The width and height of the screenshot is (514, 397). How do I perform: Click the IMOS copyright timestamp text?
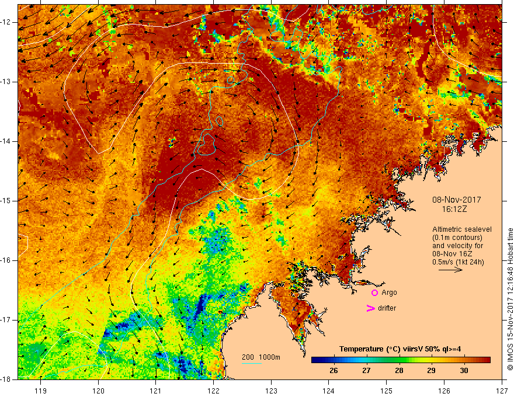510,300
